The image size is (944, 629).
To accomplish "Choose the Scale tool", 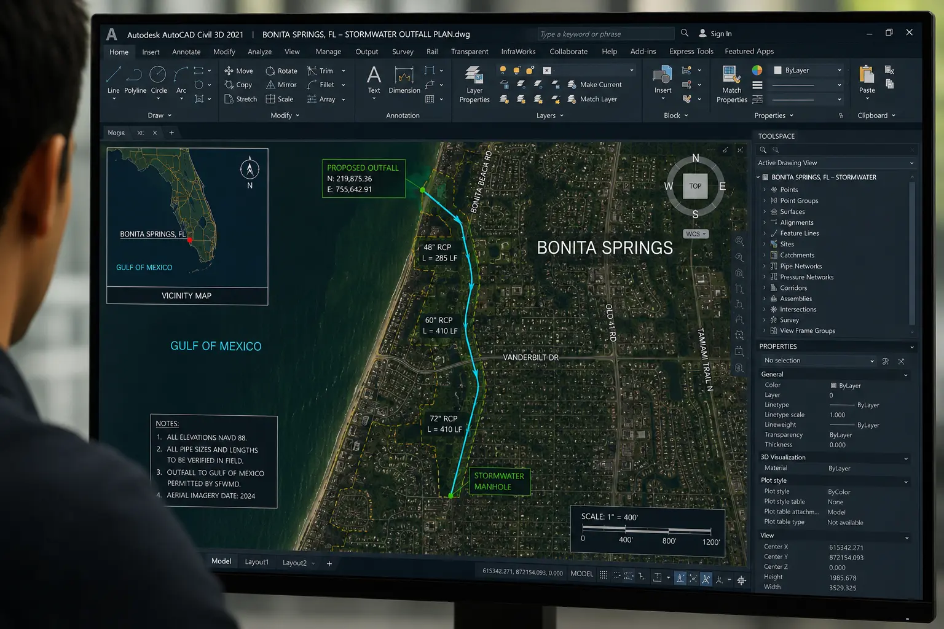I will (x=280, y=99).
